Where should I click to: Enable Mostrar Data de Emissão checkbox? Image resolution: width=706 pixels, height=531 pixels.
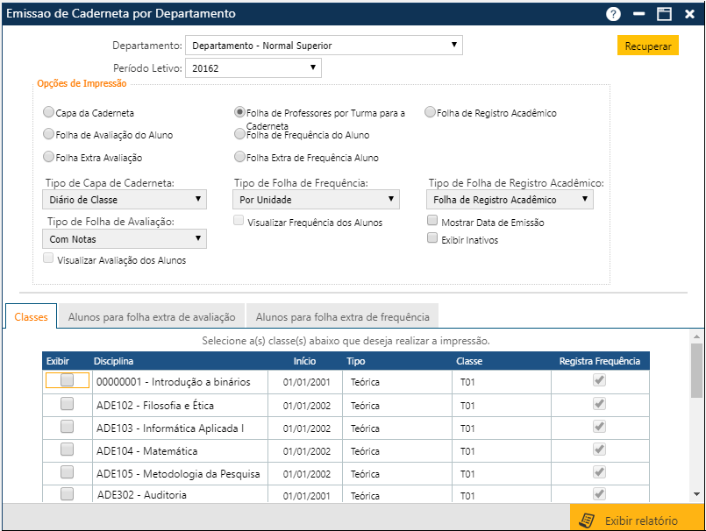432,223
